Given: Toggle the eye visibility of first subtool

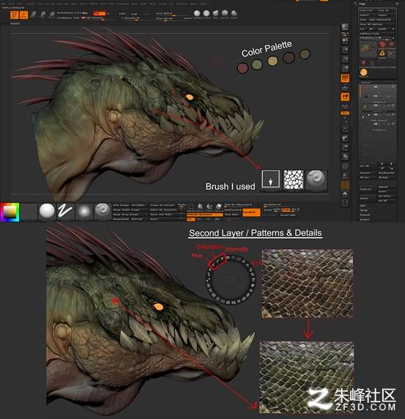Looking at the screenshot, I should click(x=393, y=87).
